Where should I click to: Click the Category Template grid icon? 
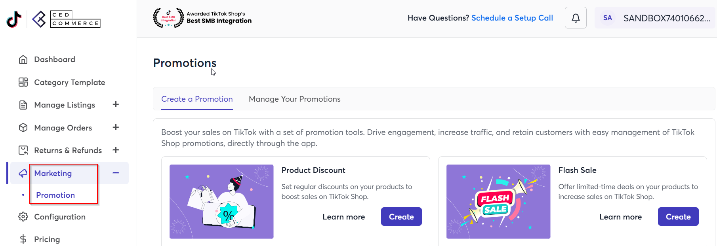click(23, 82)
